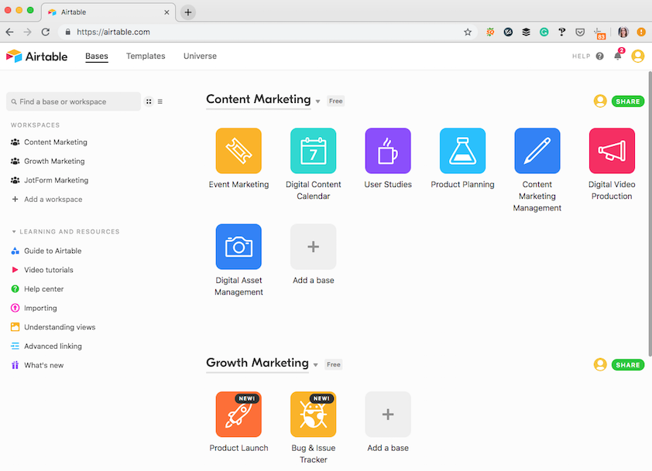This screenshot has width=652, height=471.
Task: Click the Growth Marketing workspace heading
Action: (x=257, y=363)
